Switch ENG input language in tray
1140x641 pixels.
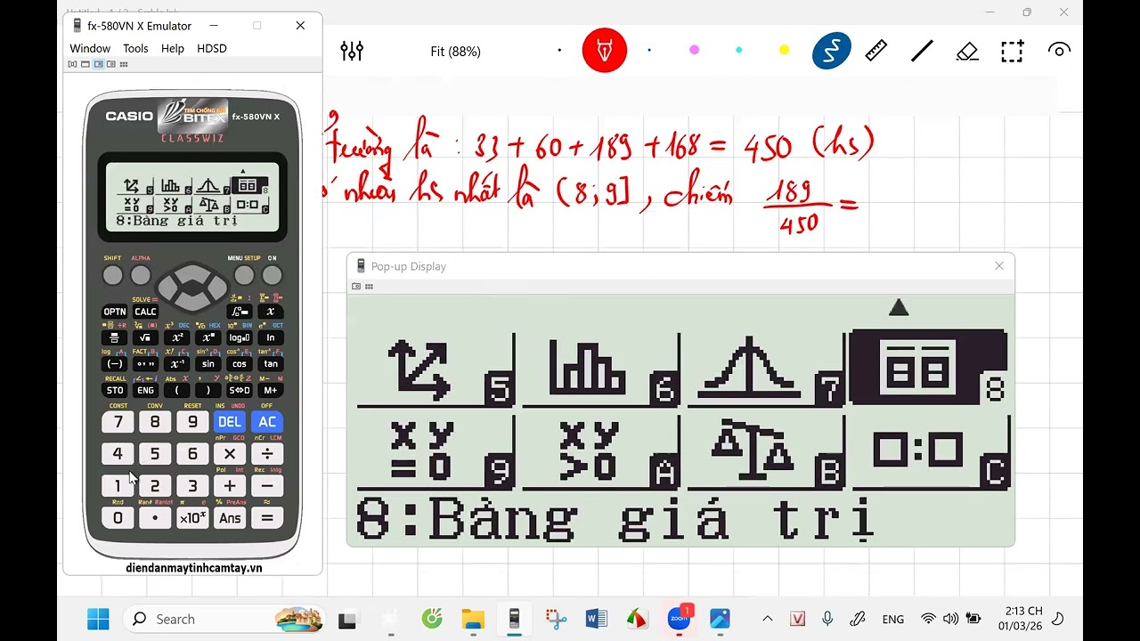[x=892, y=620]
